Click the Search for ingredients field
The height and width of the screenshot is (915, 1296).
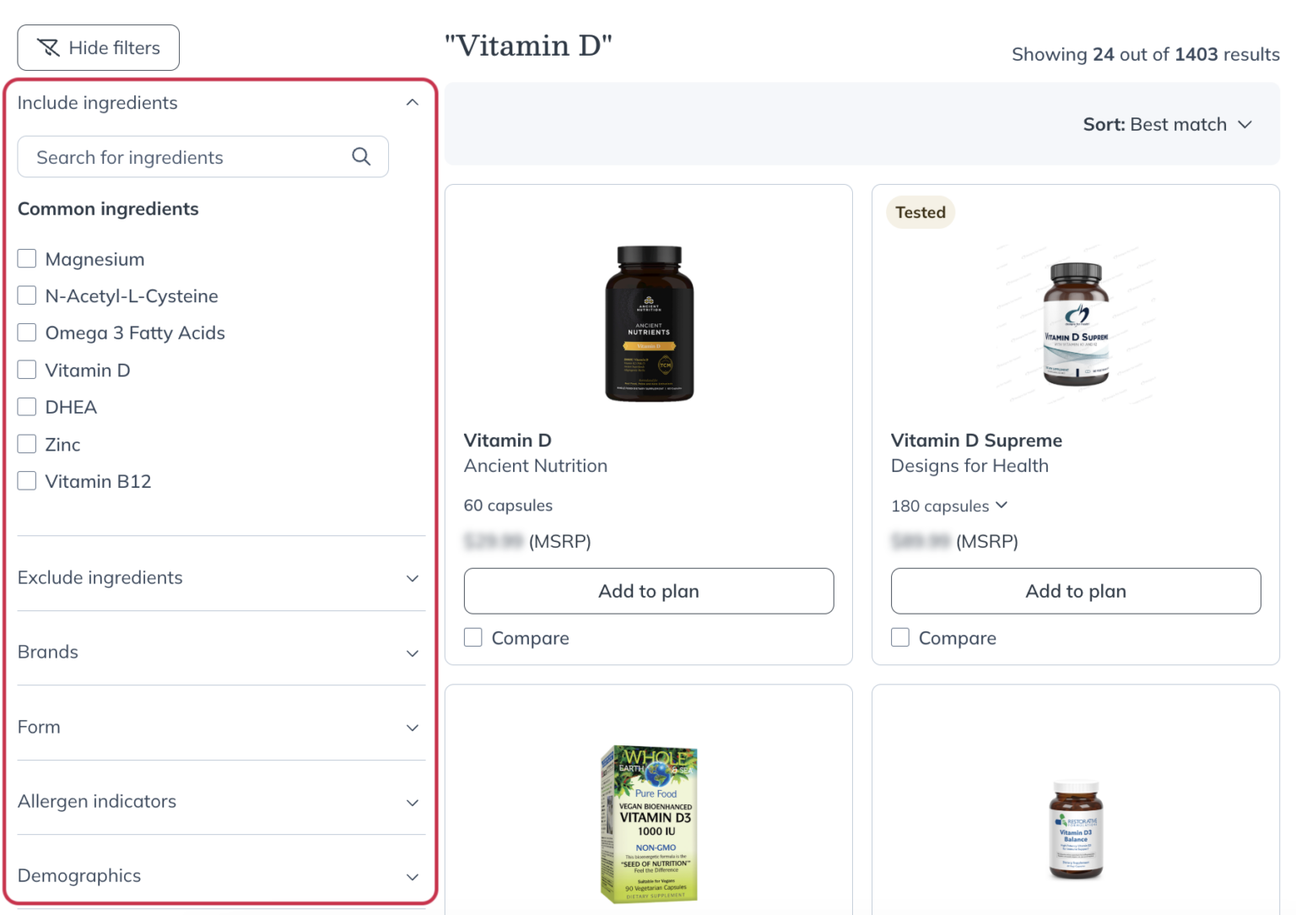190,157
